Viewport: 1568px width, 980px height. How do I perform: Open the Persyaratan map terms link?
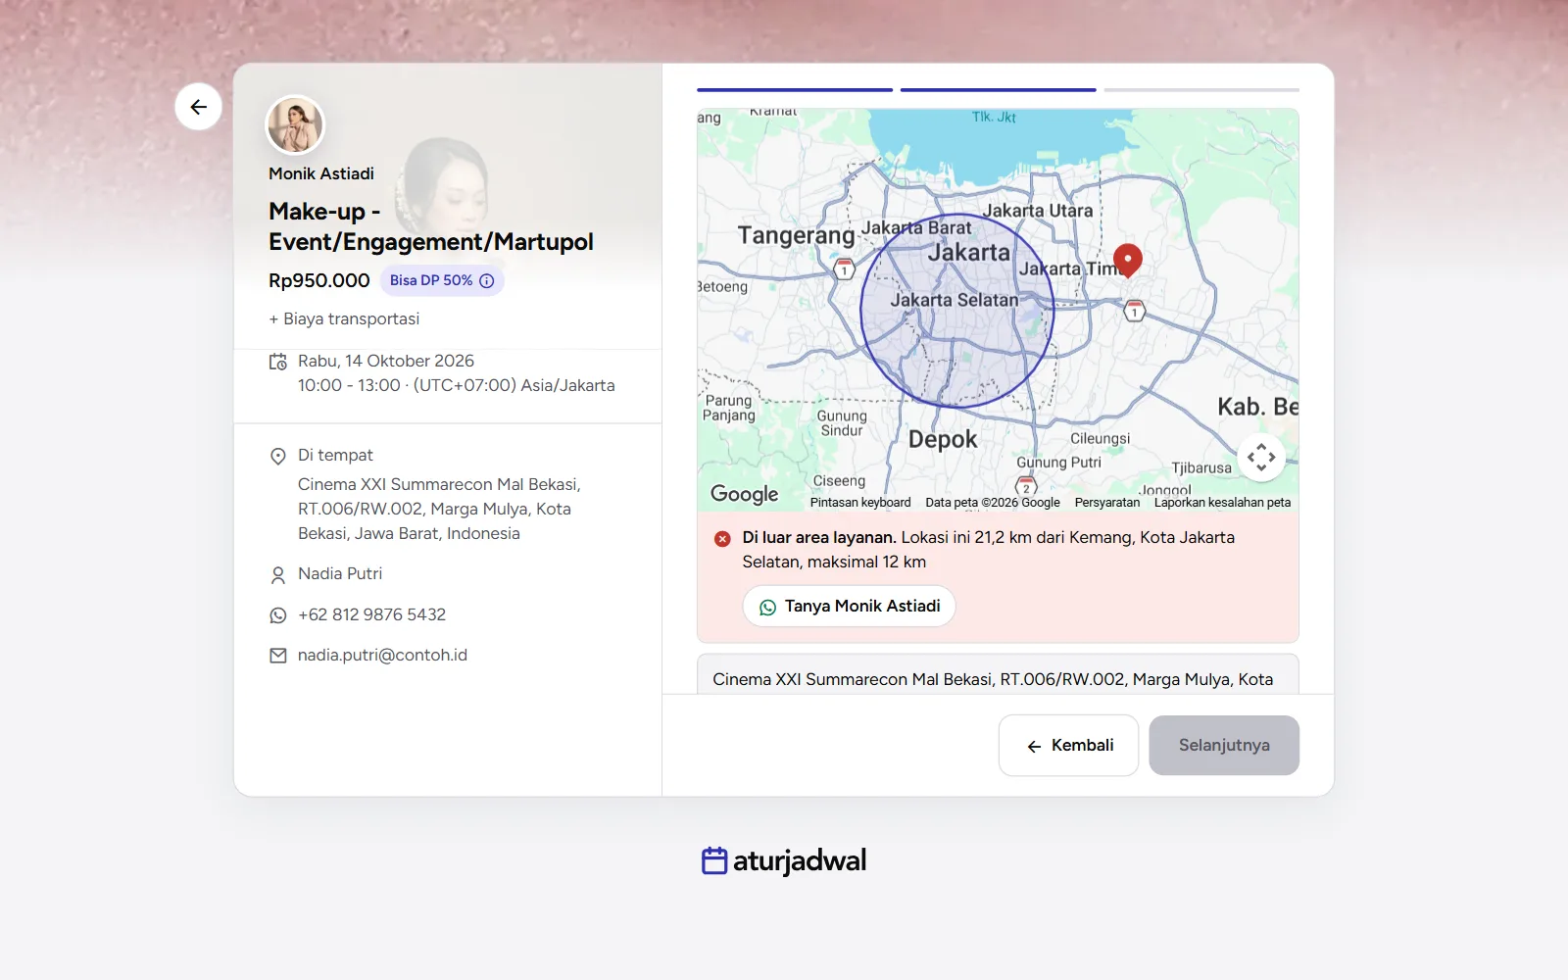1107,503
